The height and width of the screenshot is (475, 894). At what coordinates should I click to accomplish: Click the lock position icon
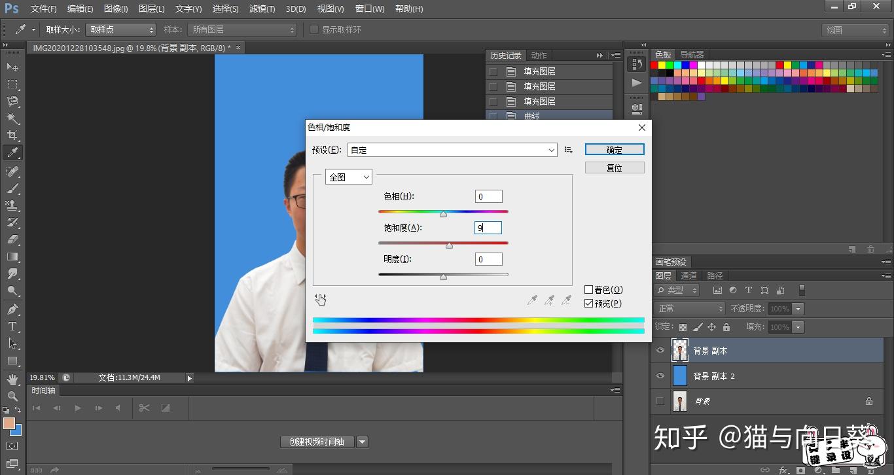click(711, 327)
